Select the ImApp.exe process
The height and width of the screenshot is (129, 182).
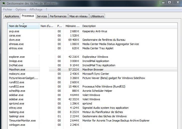click(93, 61)
